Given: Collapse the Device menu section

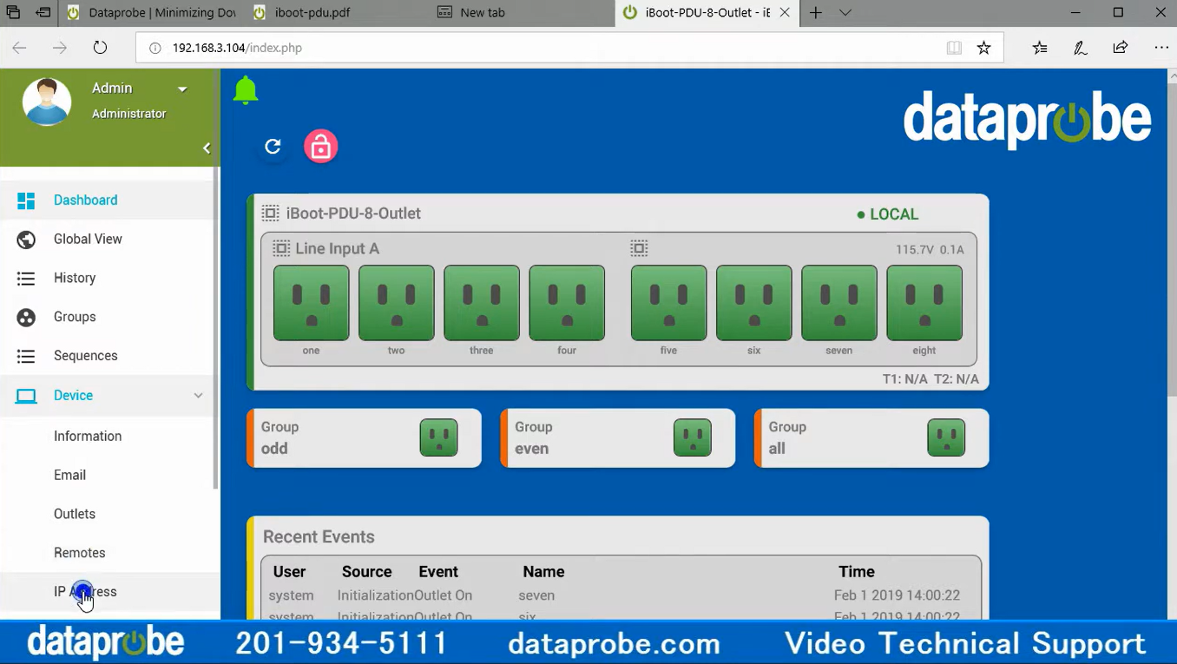Looking at the screenshot, I should pyautogui.click(x=198, y=396).
